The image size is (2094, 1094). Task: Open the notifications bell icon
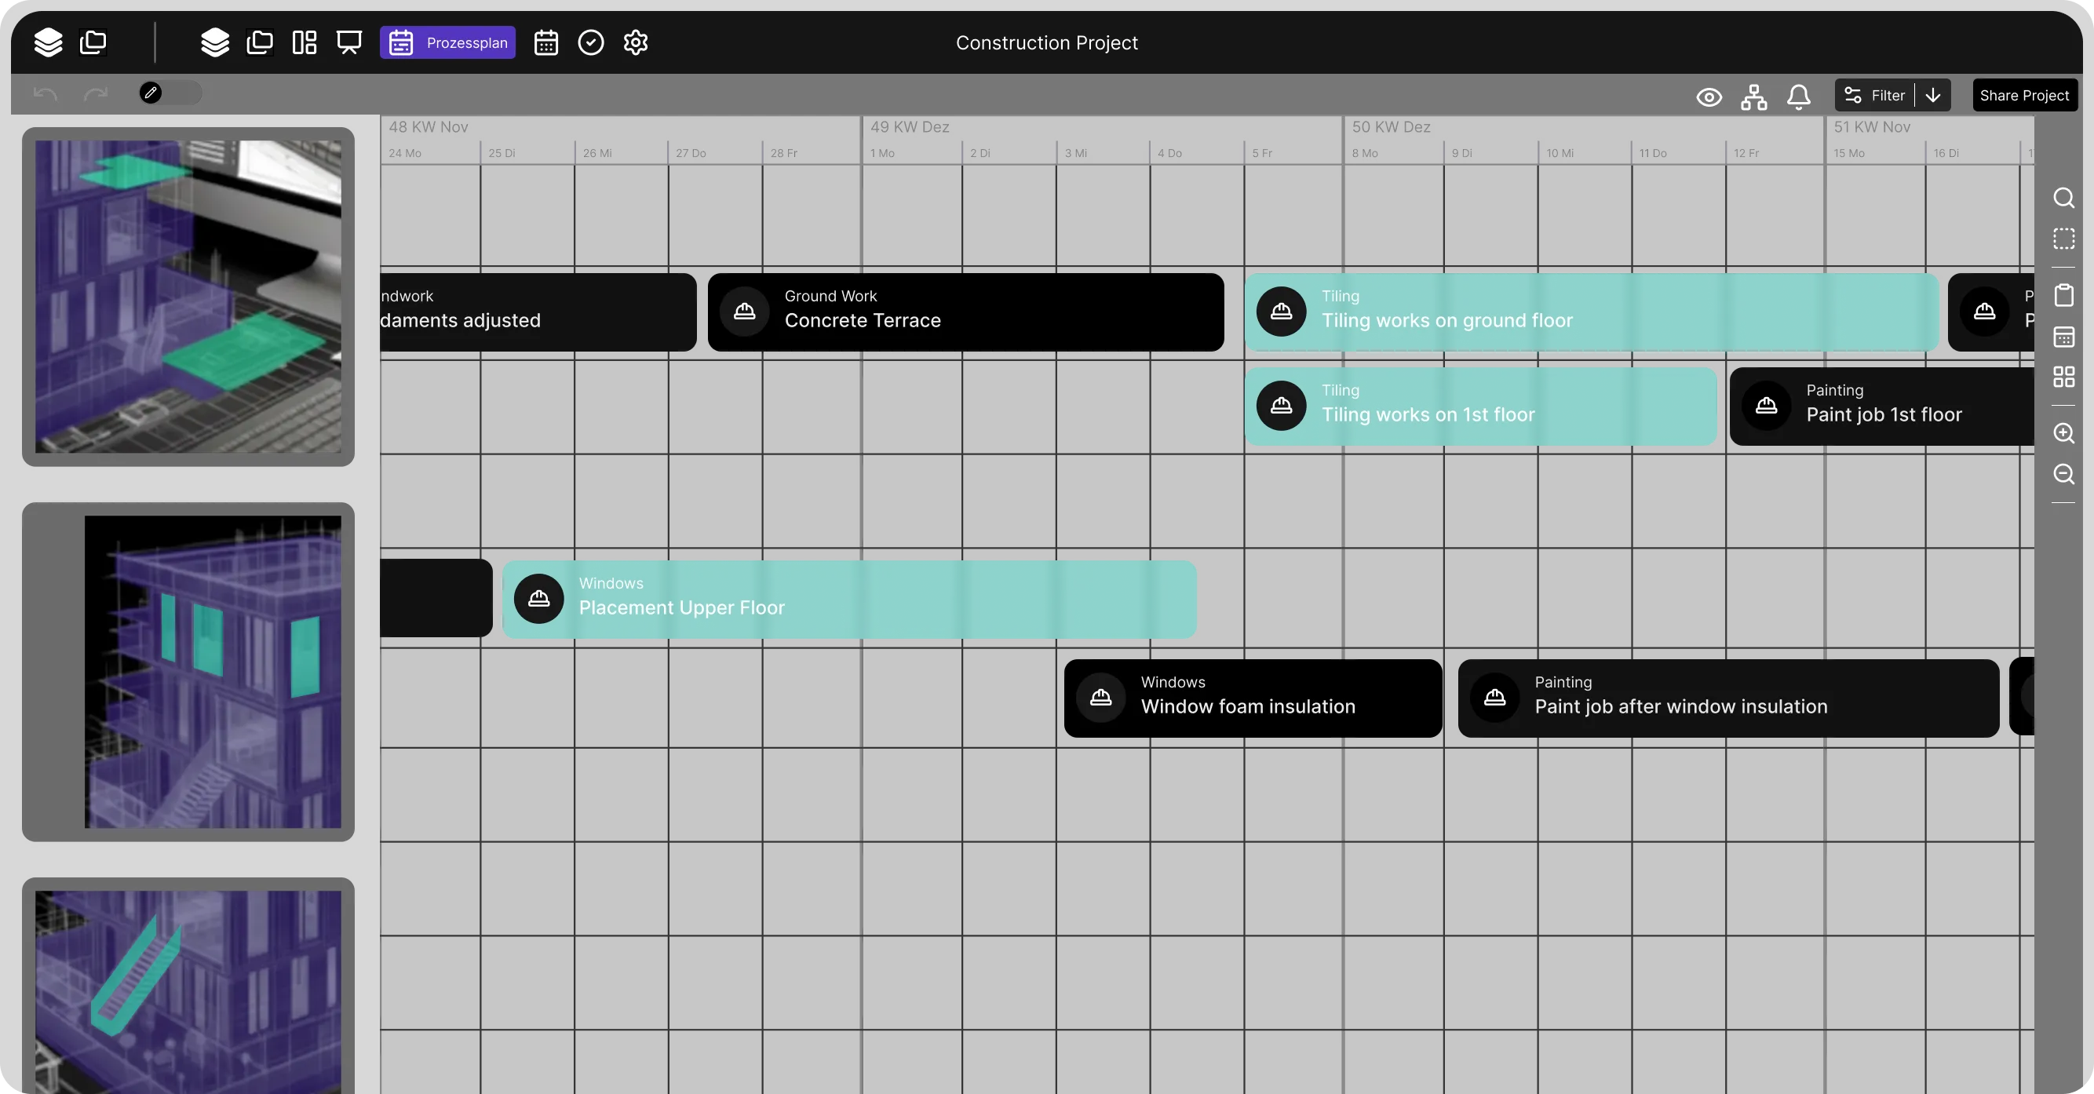1798,97
